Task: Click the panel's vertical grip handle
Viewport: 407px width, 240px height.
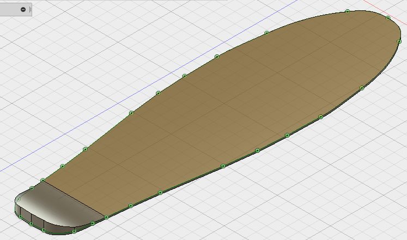Action: coord(30,9)
